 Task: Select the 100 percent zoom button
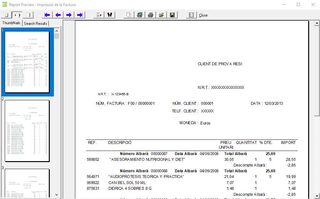(x=28, y=15)
